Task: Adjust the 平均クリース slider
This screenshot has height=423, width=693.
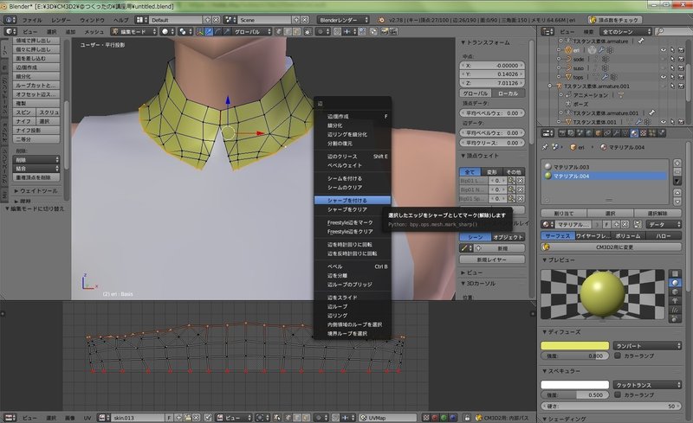Action: click(492, 143)
